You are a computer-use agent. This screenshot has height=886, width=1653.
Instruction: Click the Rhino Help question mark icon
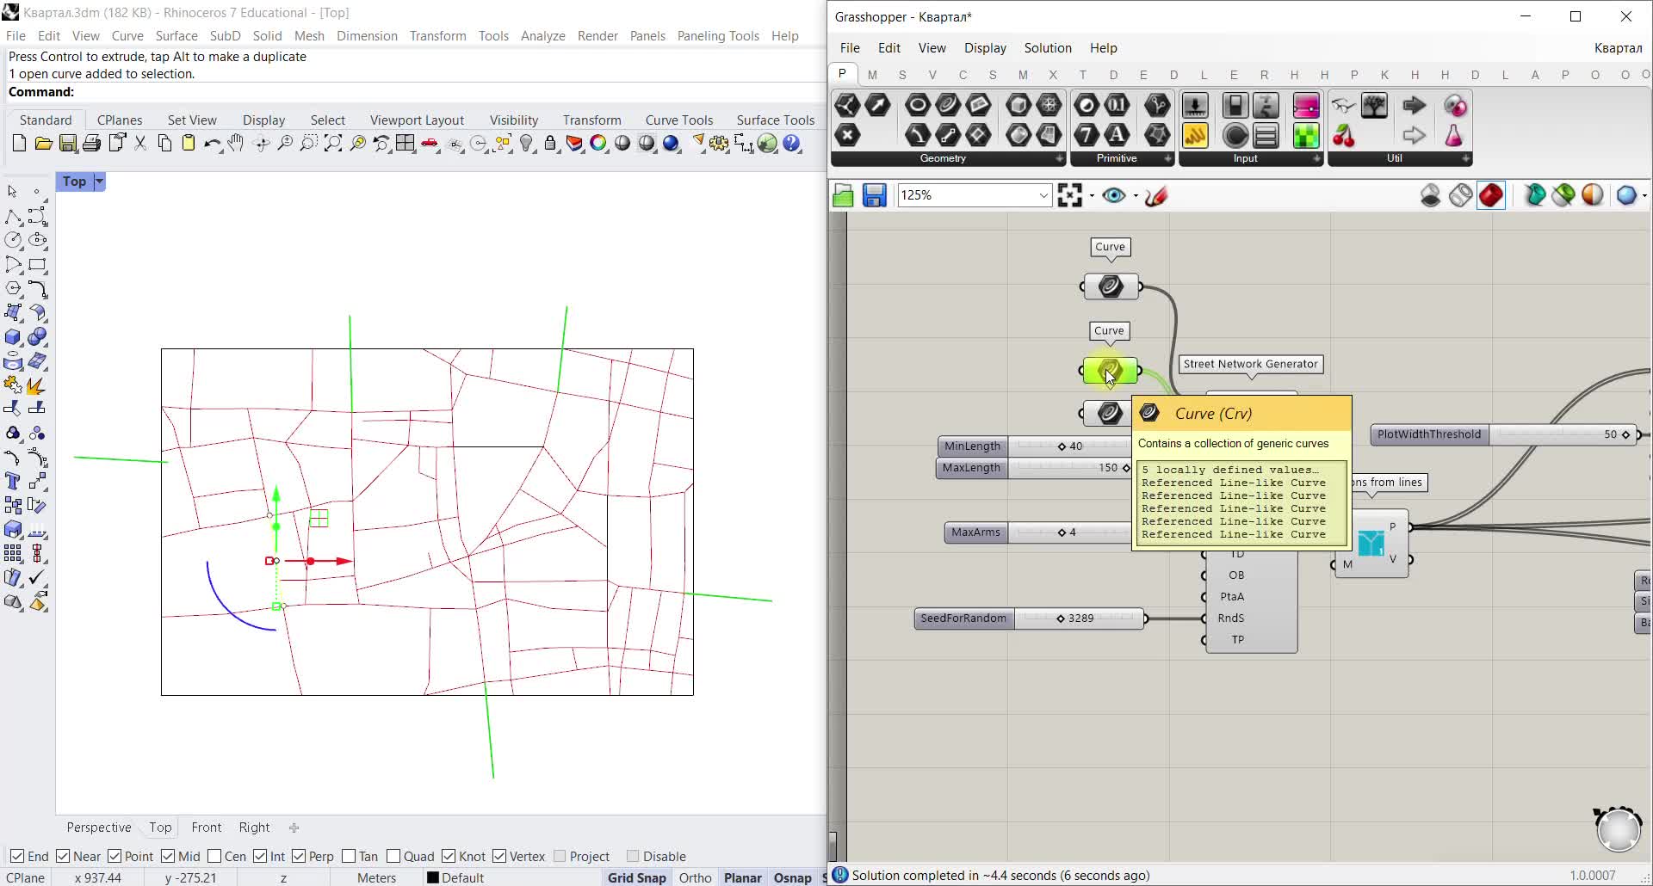click(792, 144)
